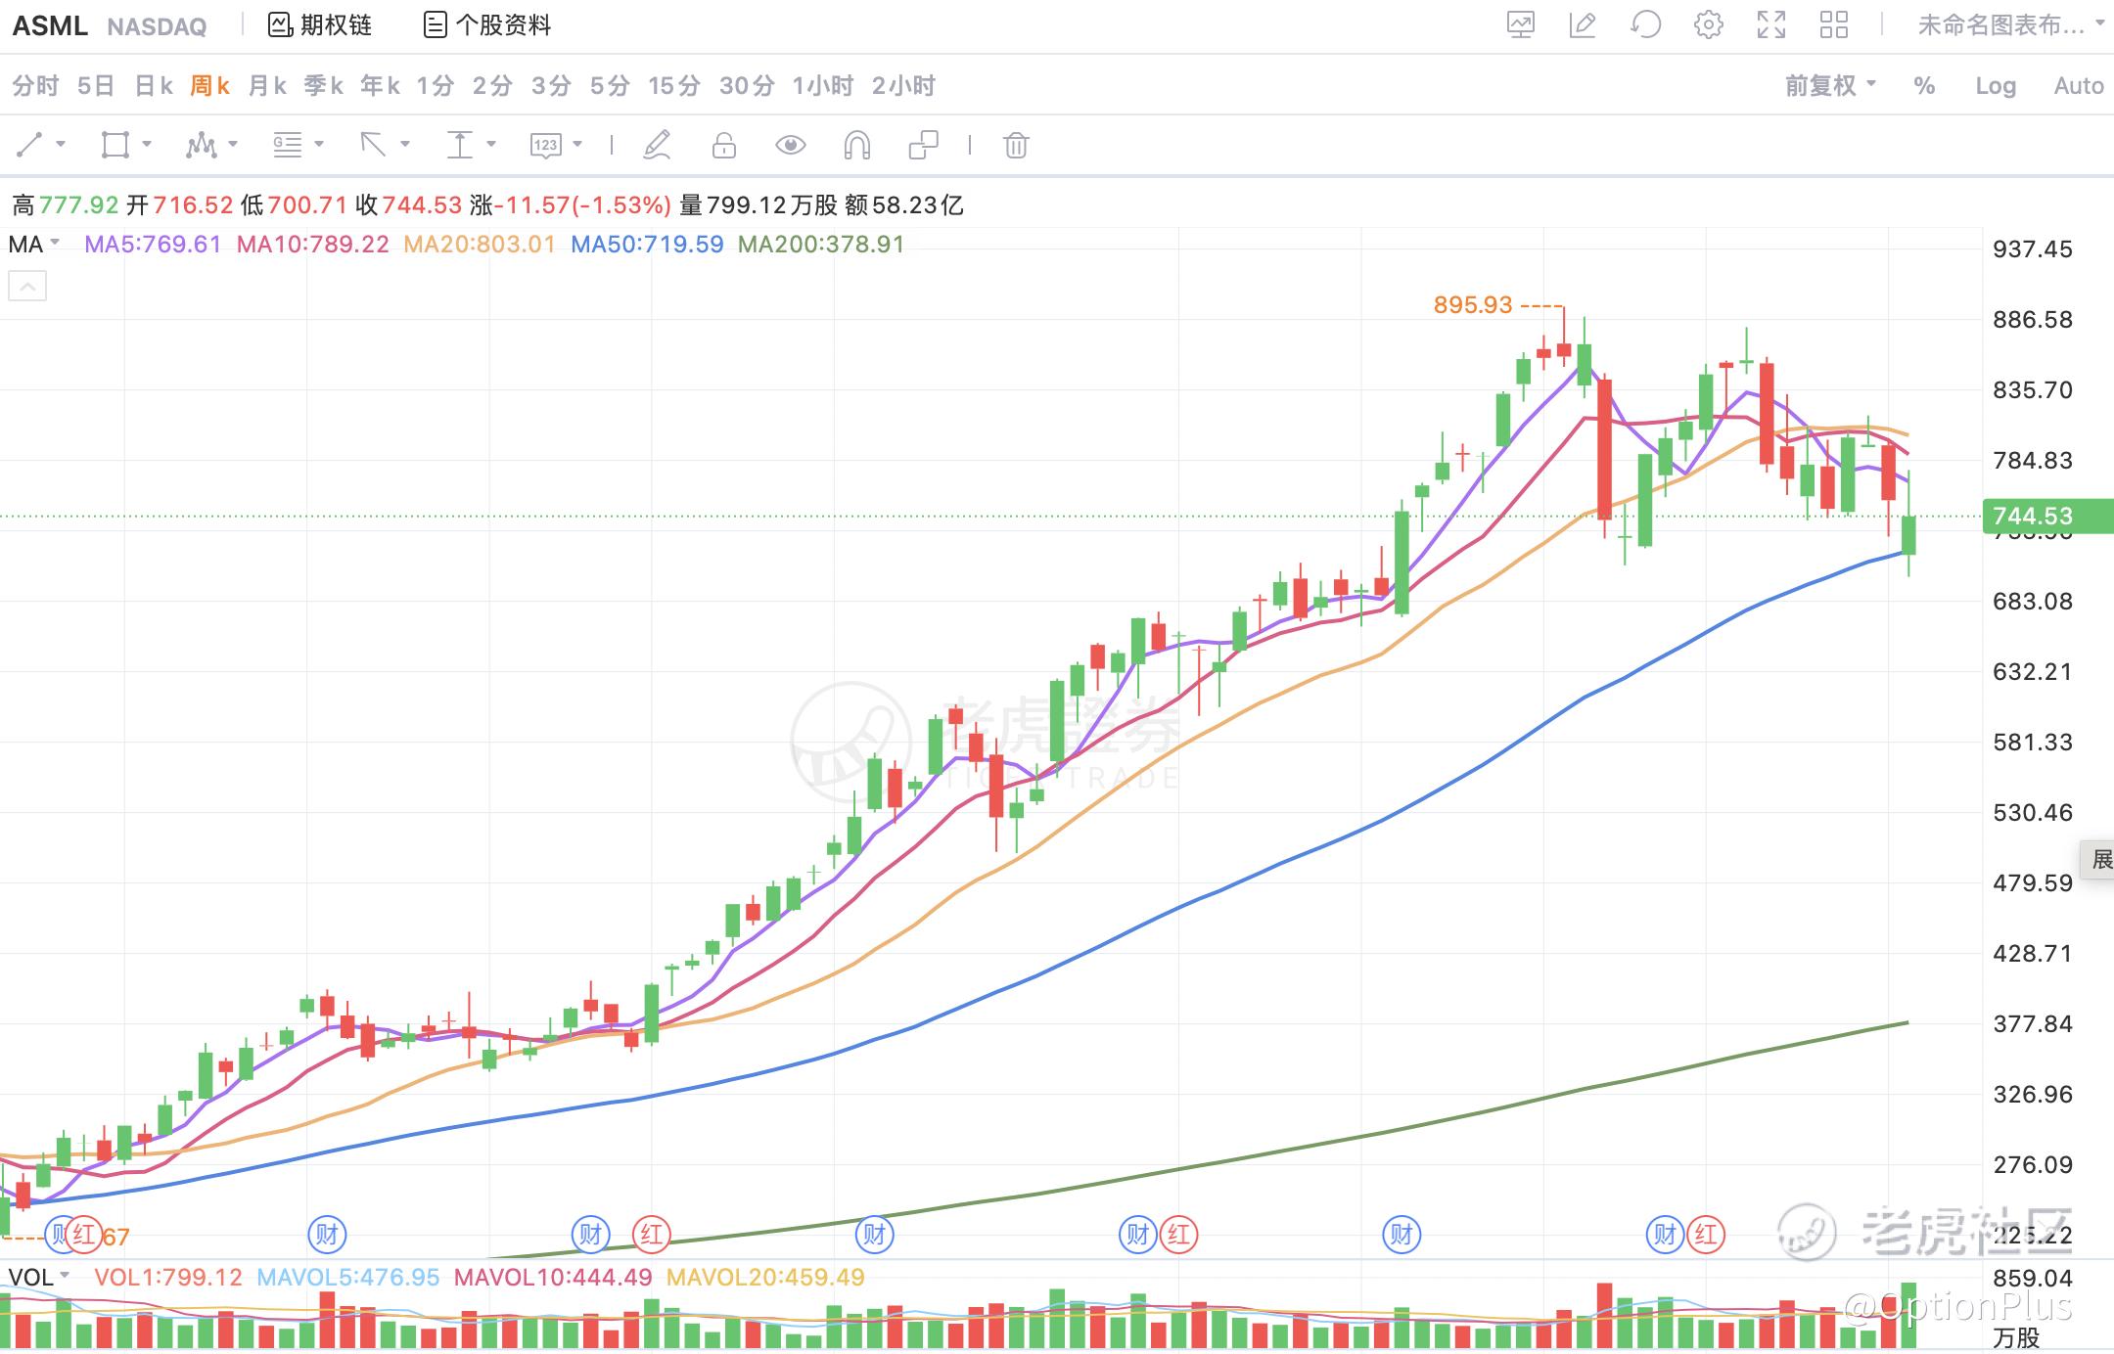
Task: Click the chart compare icon in top bar
Action: [x=1520, y=25]
